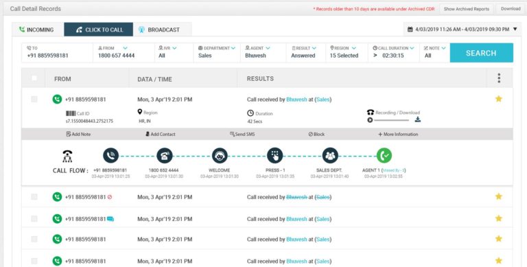Click the green Agent 1 answered icon
This screenshot has height=267, width=527.
384,155
